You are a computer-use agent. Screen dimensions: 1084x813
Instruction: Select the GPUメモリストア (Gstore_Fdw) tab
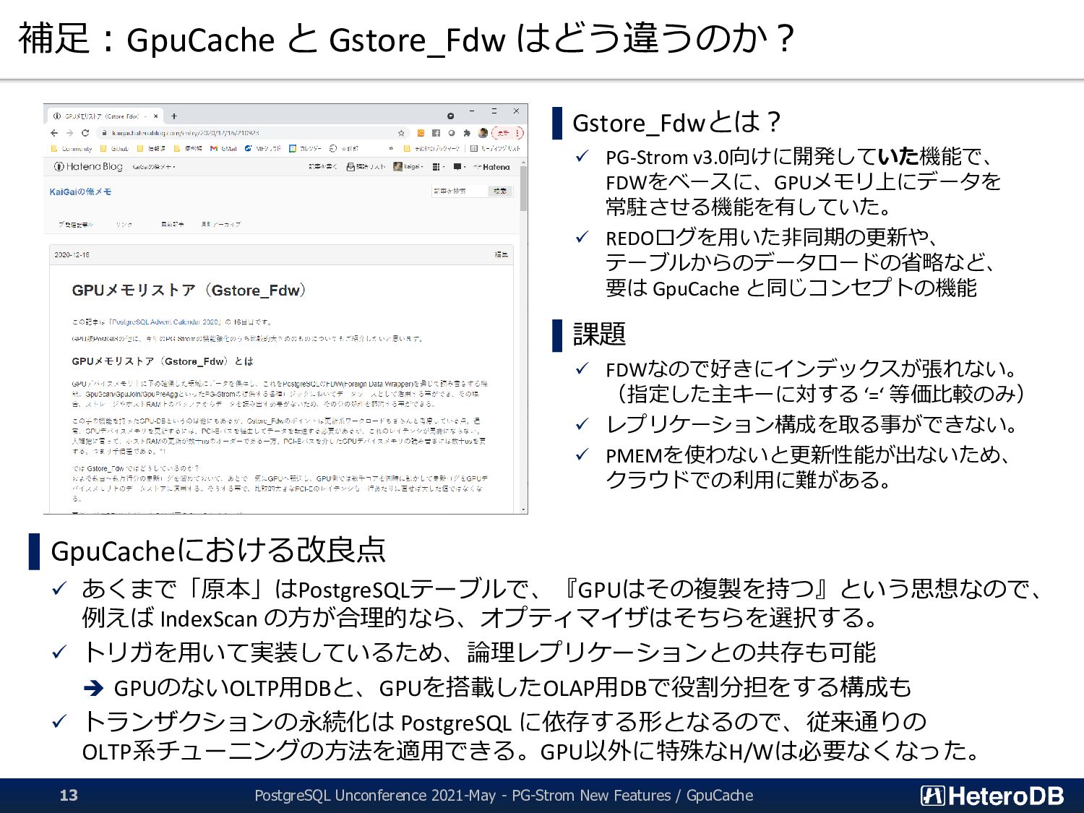[105, 116]
